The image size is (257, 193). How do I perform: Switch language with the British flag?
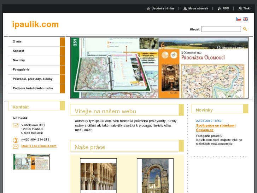point(246,19)
